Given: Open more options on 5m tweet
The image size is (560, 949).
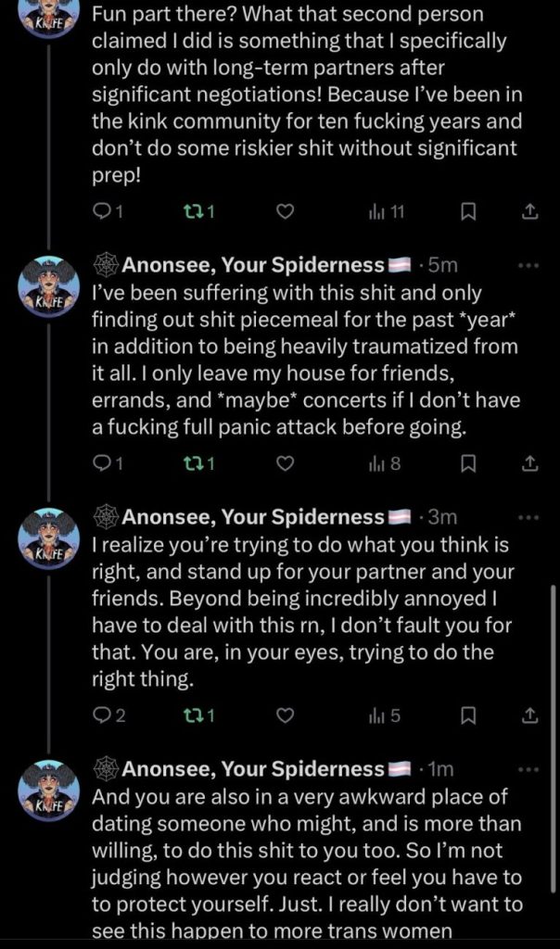Looking at the screenshot, I should coord(528,266).
